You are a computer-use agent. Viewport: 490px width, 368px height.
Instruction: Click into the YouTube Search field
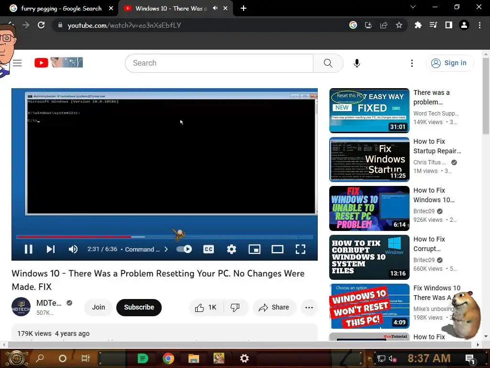(219, 63)
